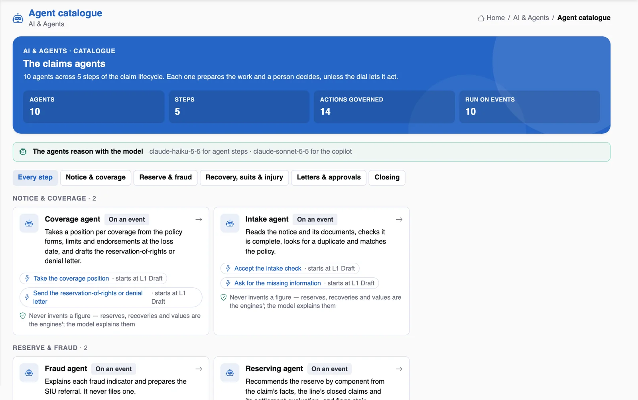Click the Coverage agent robot icon

(29, 223)
